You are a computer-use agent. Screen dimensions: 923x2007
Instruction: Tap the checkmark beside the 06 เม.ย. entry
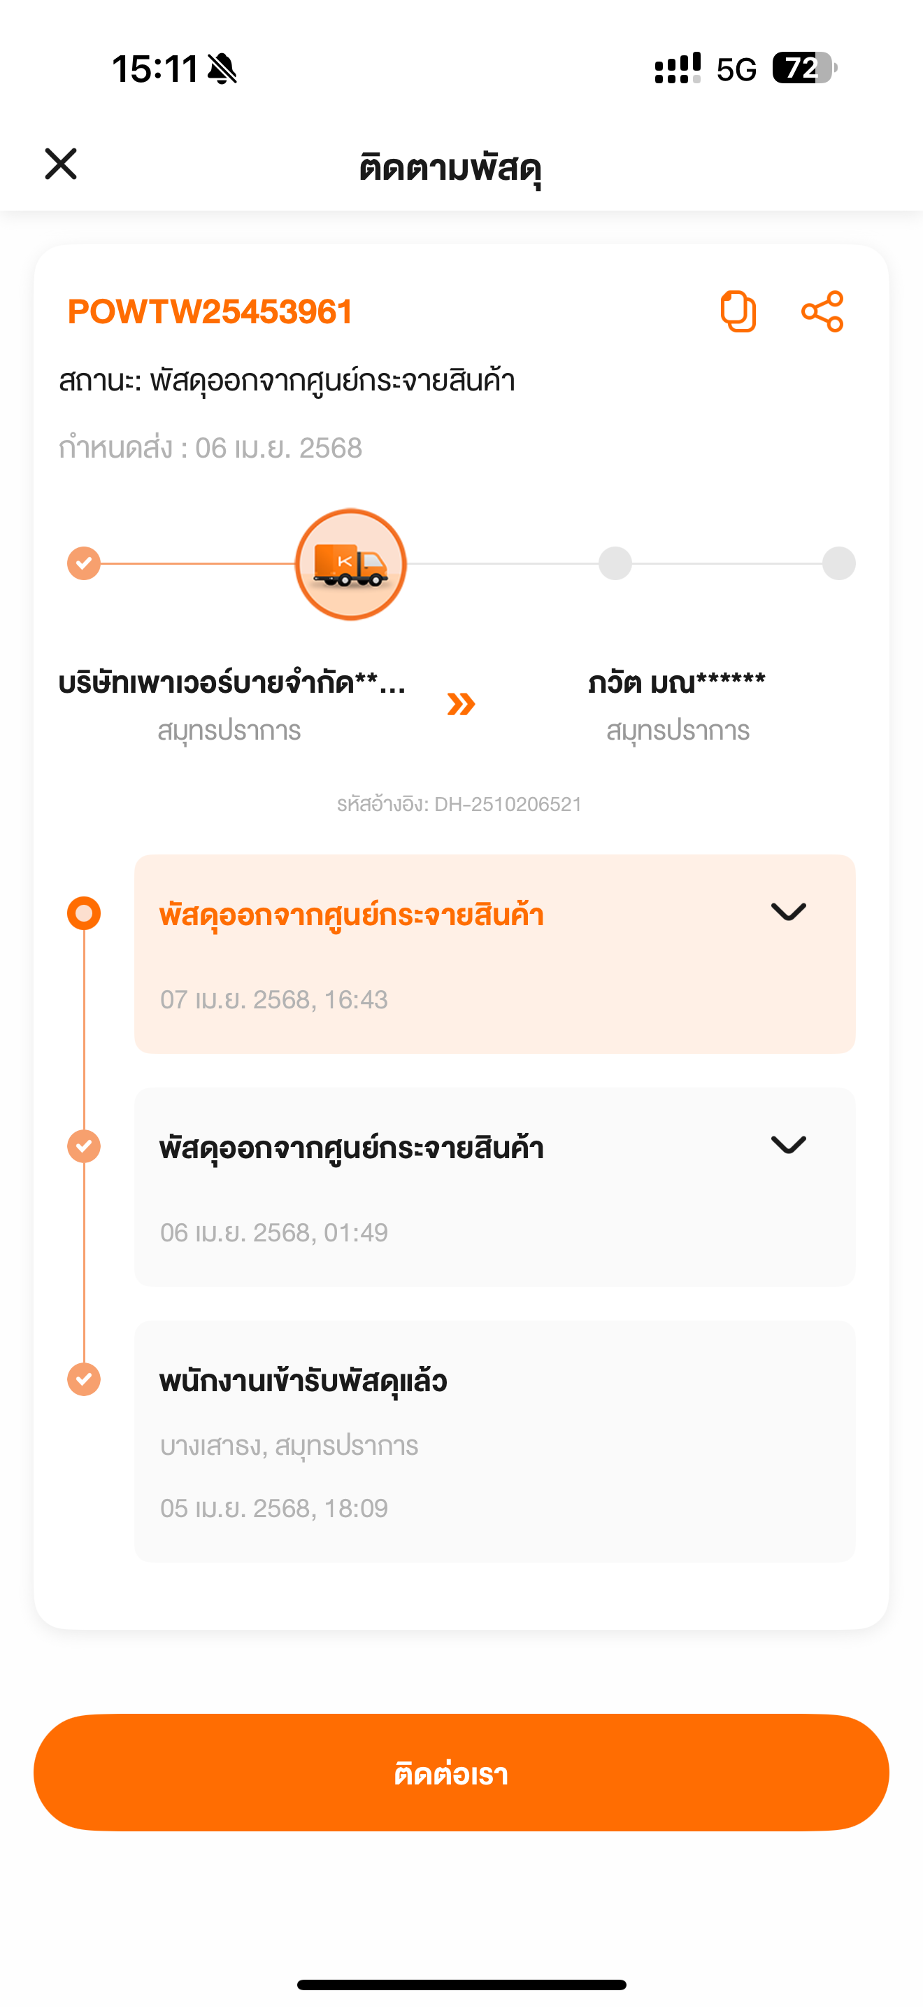84,1146
